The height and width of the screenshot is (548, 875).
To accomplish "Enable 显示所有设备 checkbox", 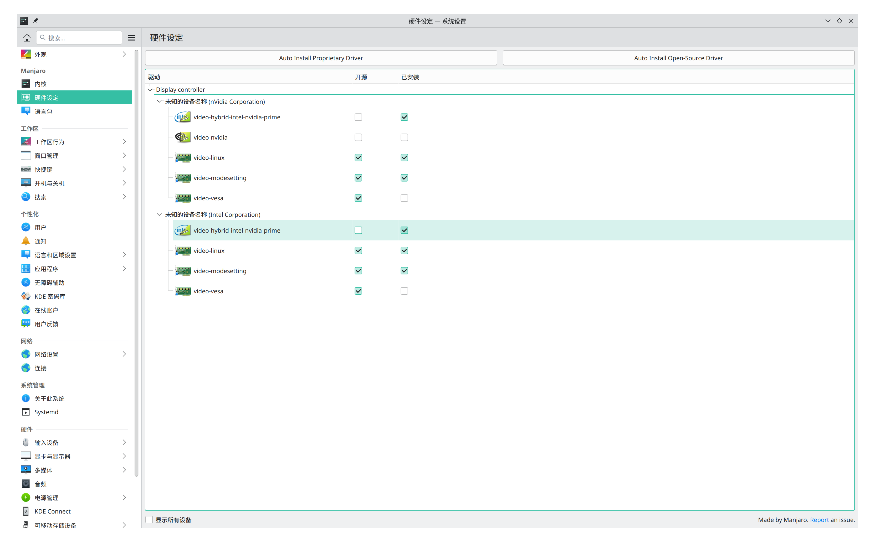I will coord(149,519).
